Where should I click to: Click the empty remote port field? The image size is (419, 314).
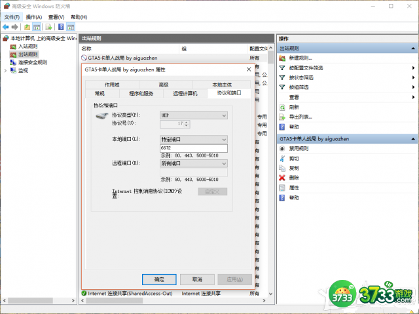[x=194, y=172]
